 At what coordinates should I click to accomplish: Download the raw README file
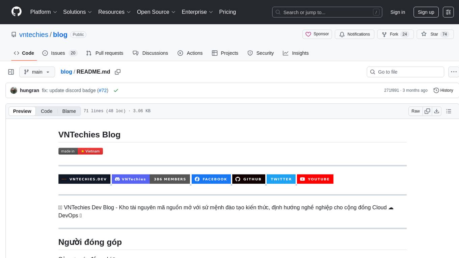436,111
